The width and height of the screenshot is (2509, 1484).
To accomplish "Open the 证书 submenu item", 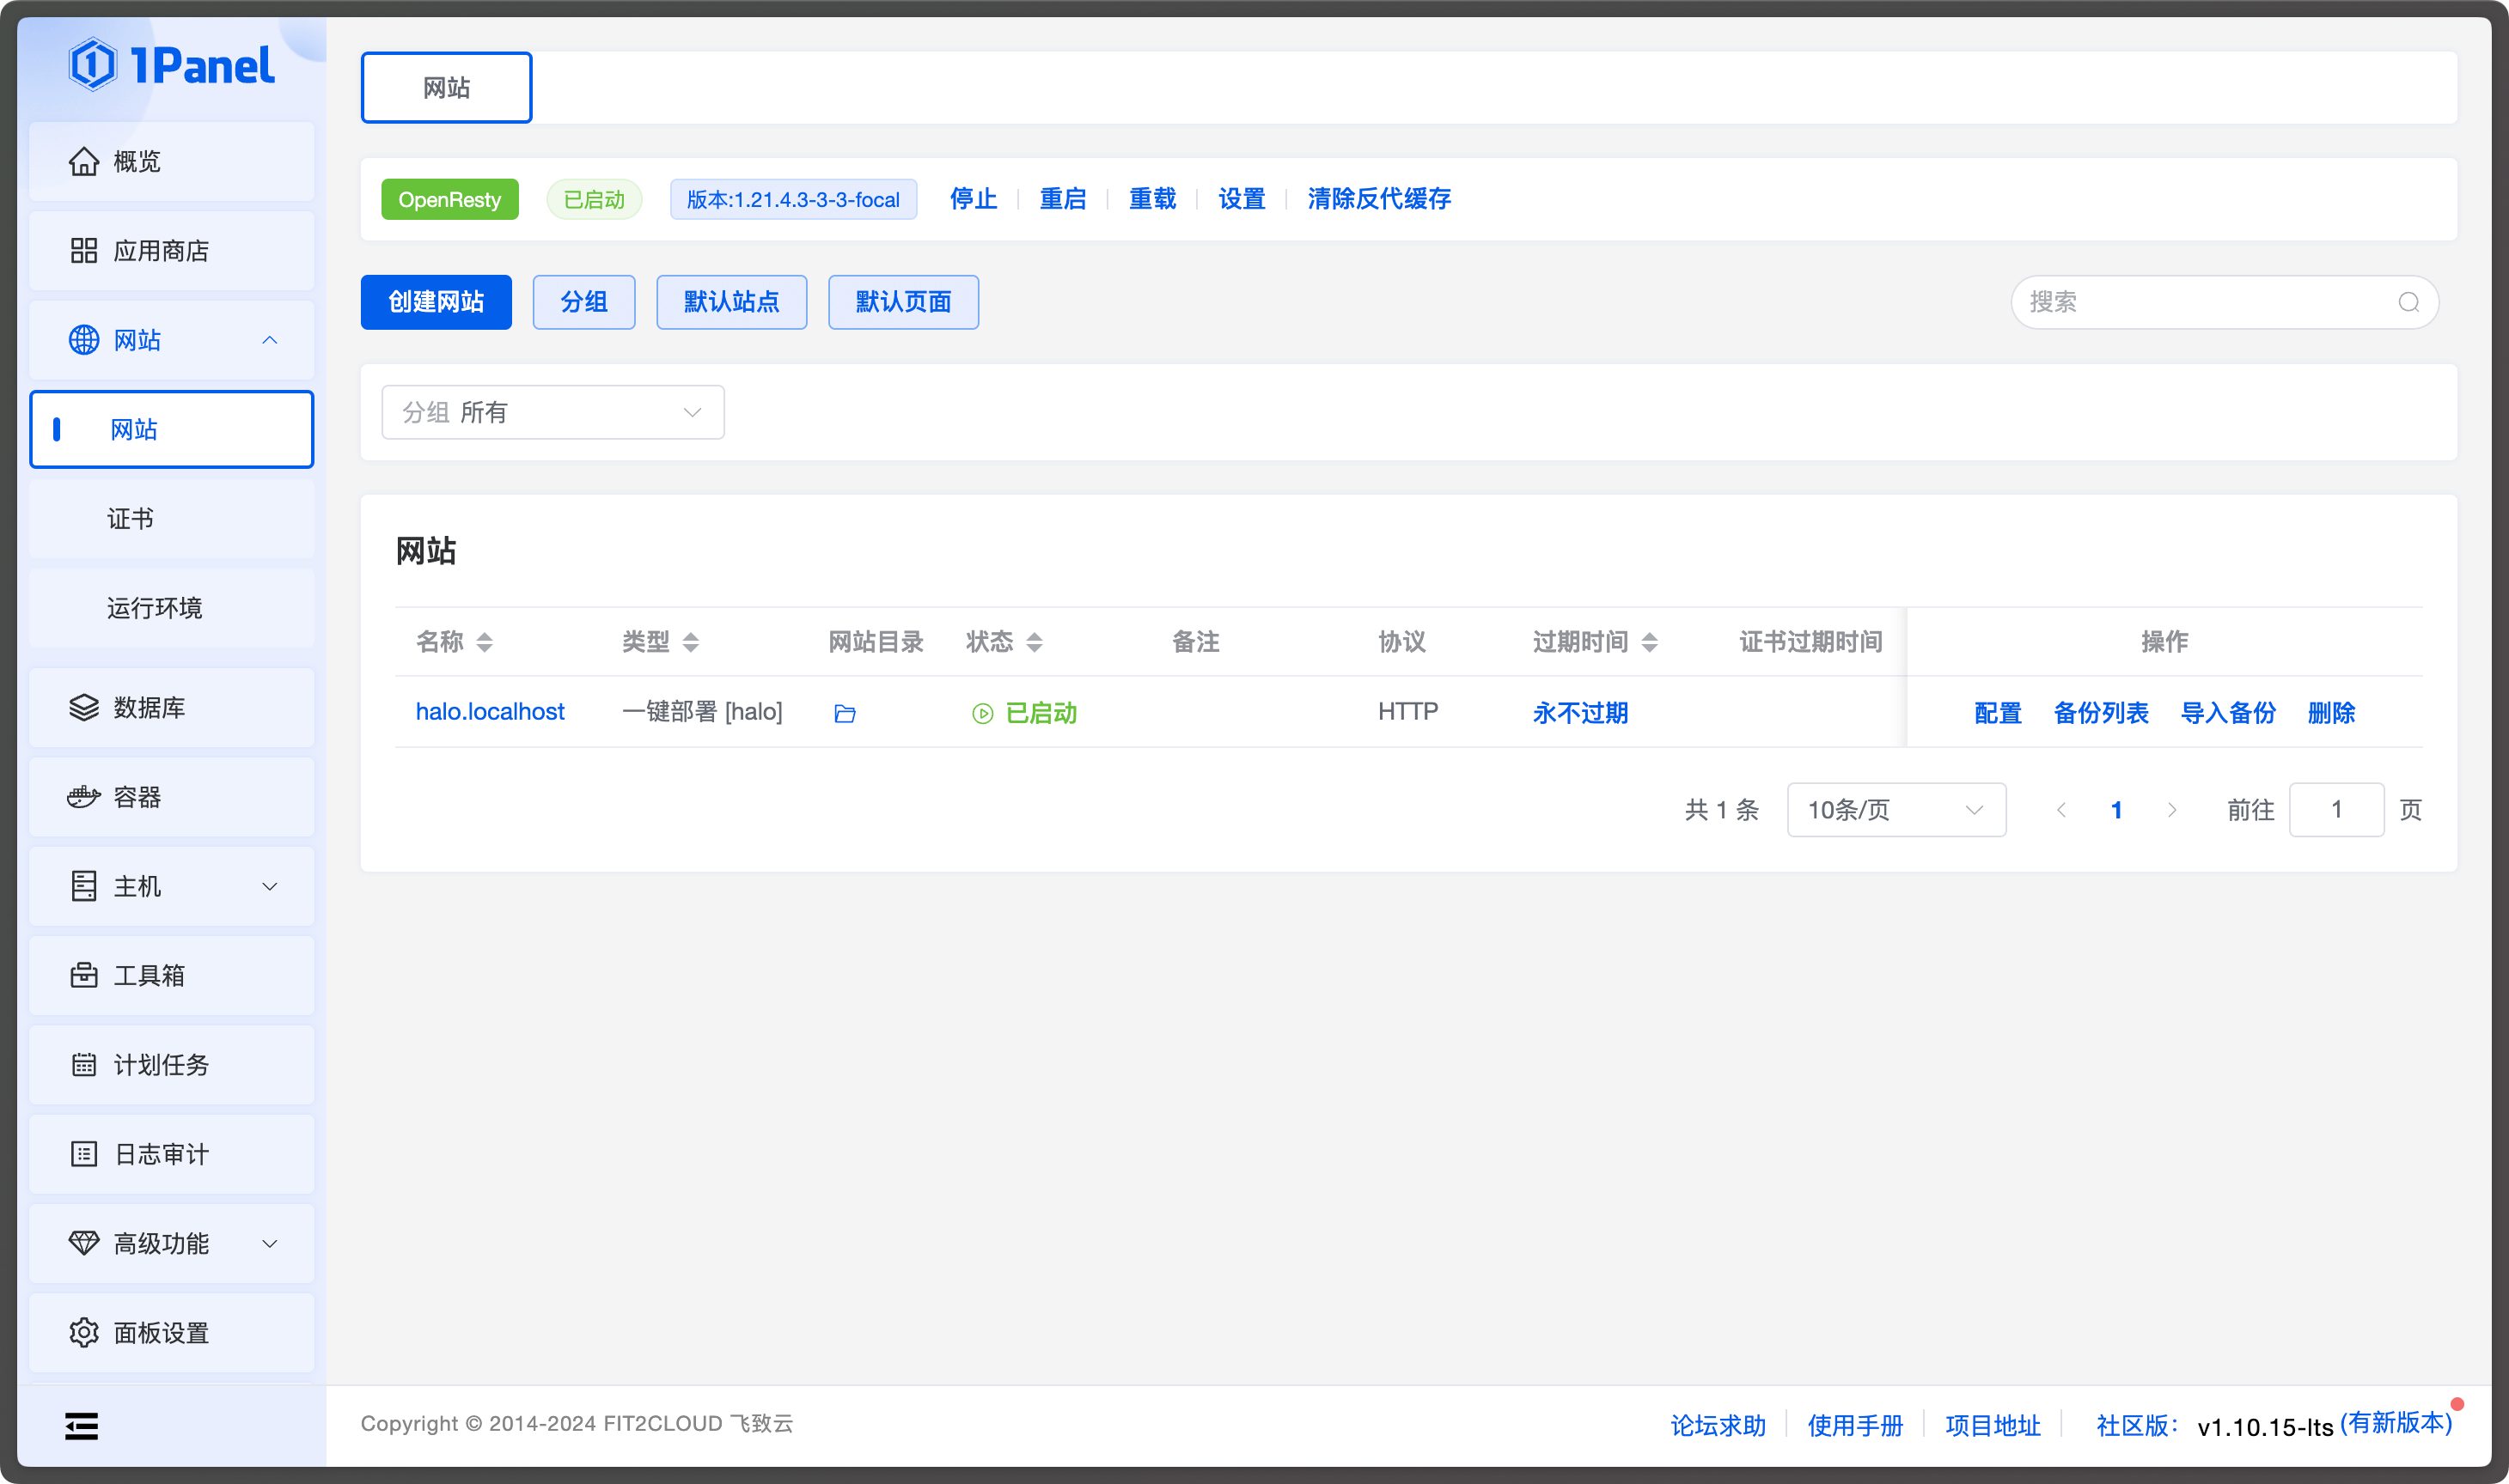I will [x=131, y=519].
